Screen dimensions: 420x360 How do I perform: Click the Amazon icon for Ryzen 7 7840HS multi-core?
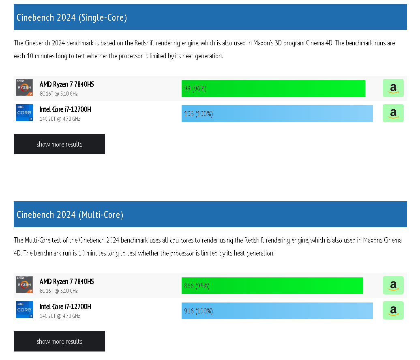coord(393,285)
